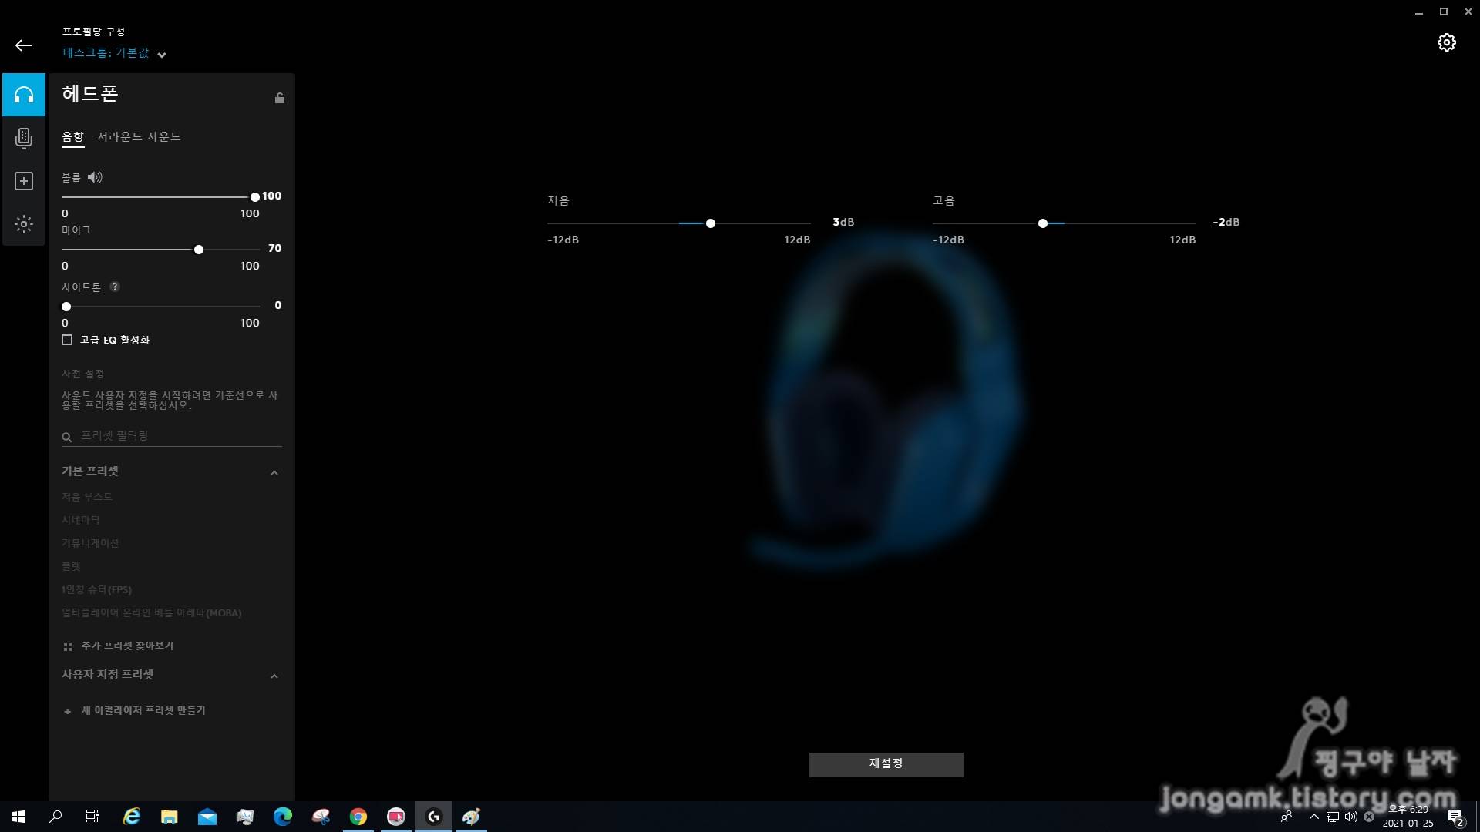This screenshot has width=1480, height=832.
Task: Switch to the 서라운드 사운드 tab
Action: tap(139, 136)
